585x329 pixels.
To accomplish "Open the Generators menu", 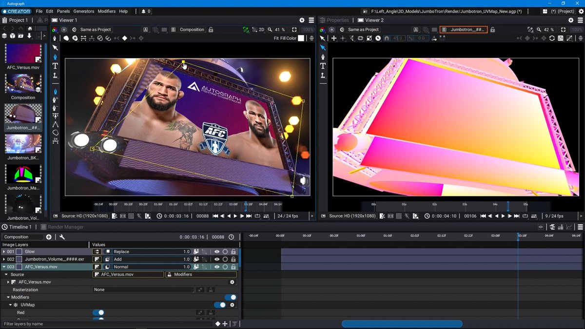I will click(x=83, y=10).
